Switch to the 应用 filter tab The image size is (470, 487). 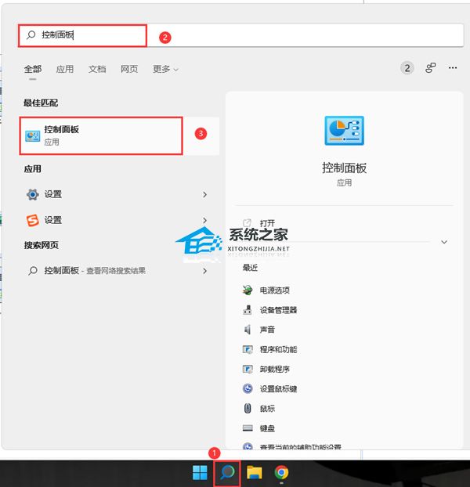[65, 69]
